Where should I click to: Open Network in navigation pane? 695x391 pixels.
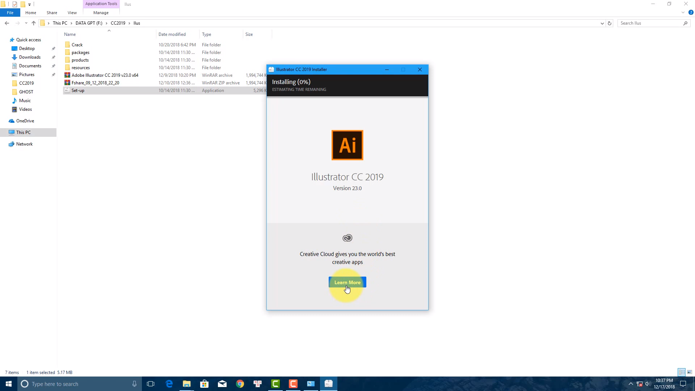pos(24,144)
